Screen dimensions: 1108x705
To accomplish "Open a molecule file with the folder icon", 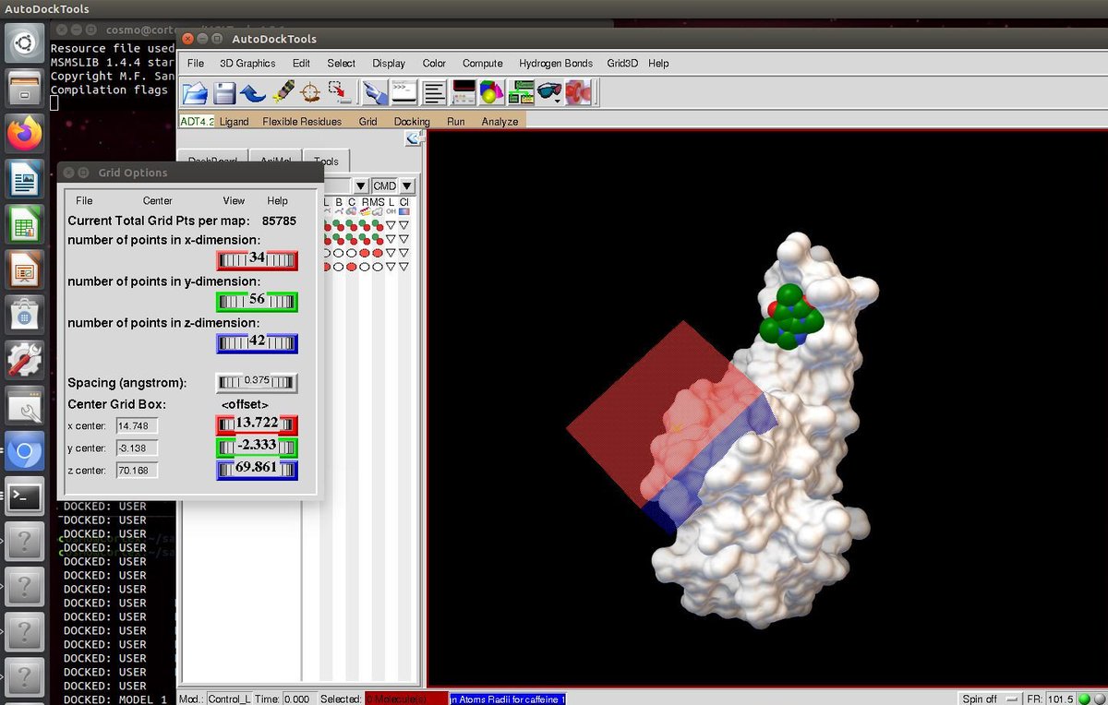I will pyautogui.click(x=195, y=92).
